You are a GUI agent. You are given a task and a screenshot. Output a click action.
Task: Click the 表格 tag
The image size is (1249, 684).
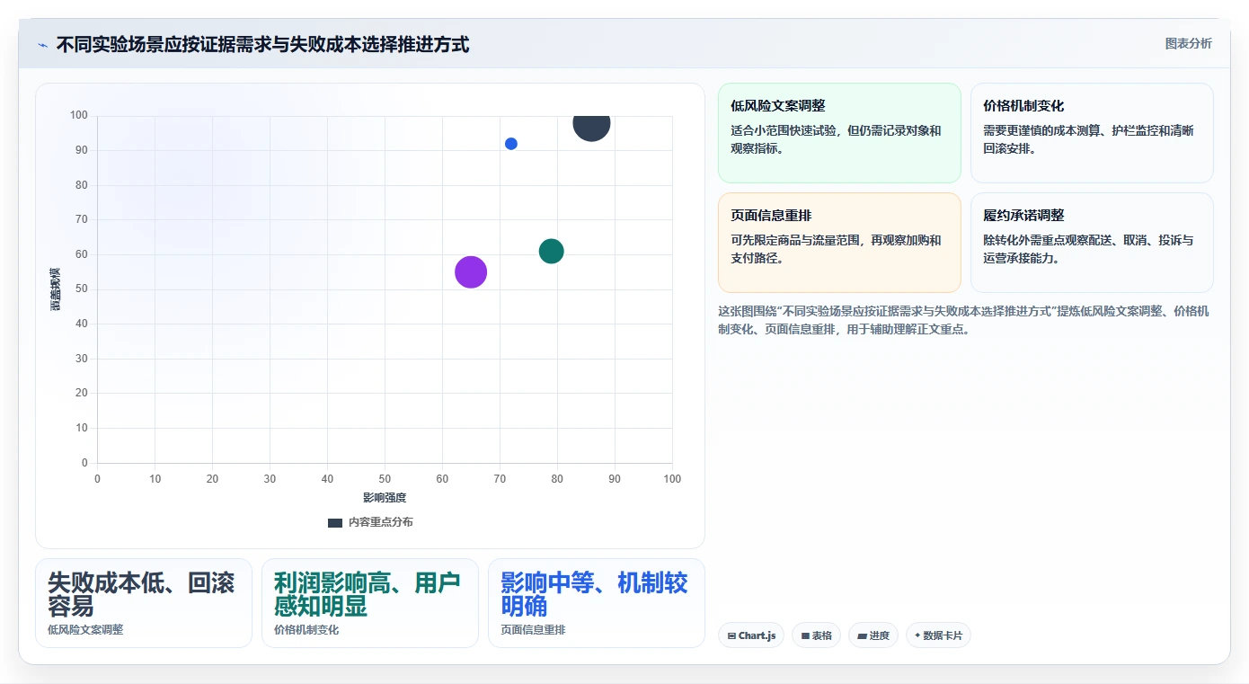click(816, 635)
